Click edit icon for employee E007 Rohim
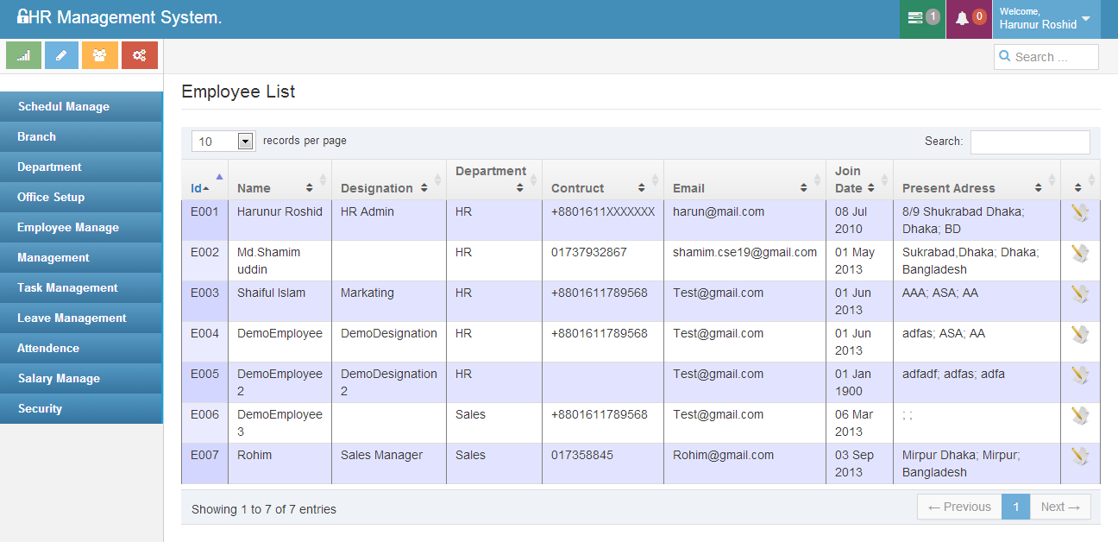 point(1079,456)
